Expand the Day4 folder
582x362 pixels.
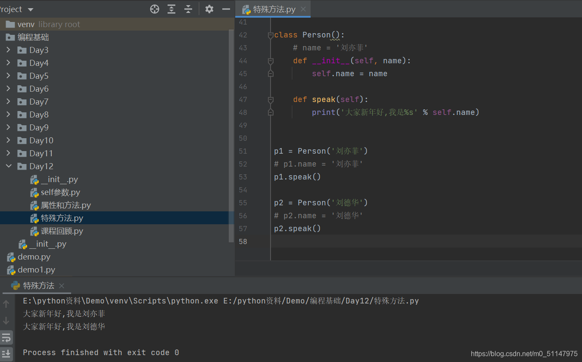point(8,63)
